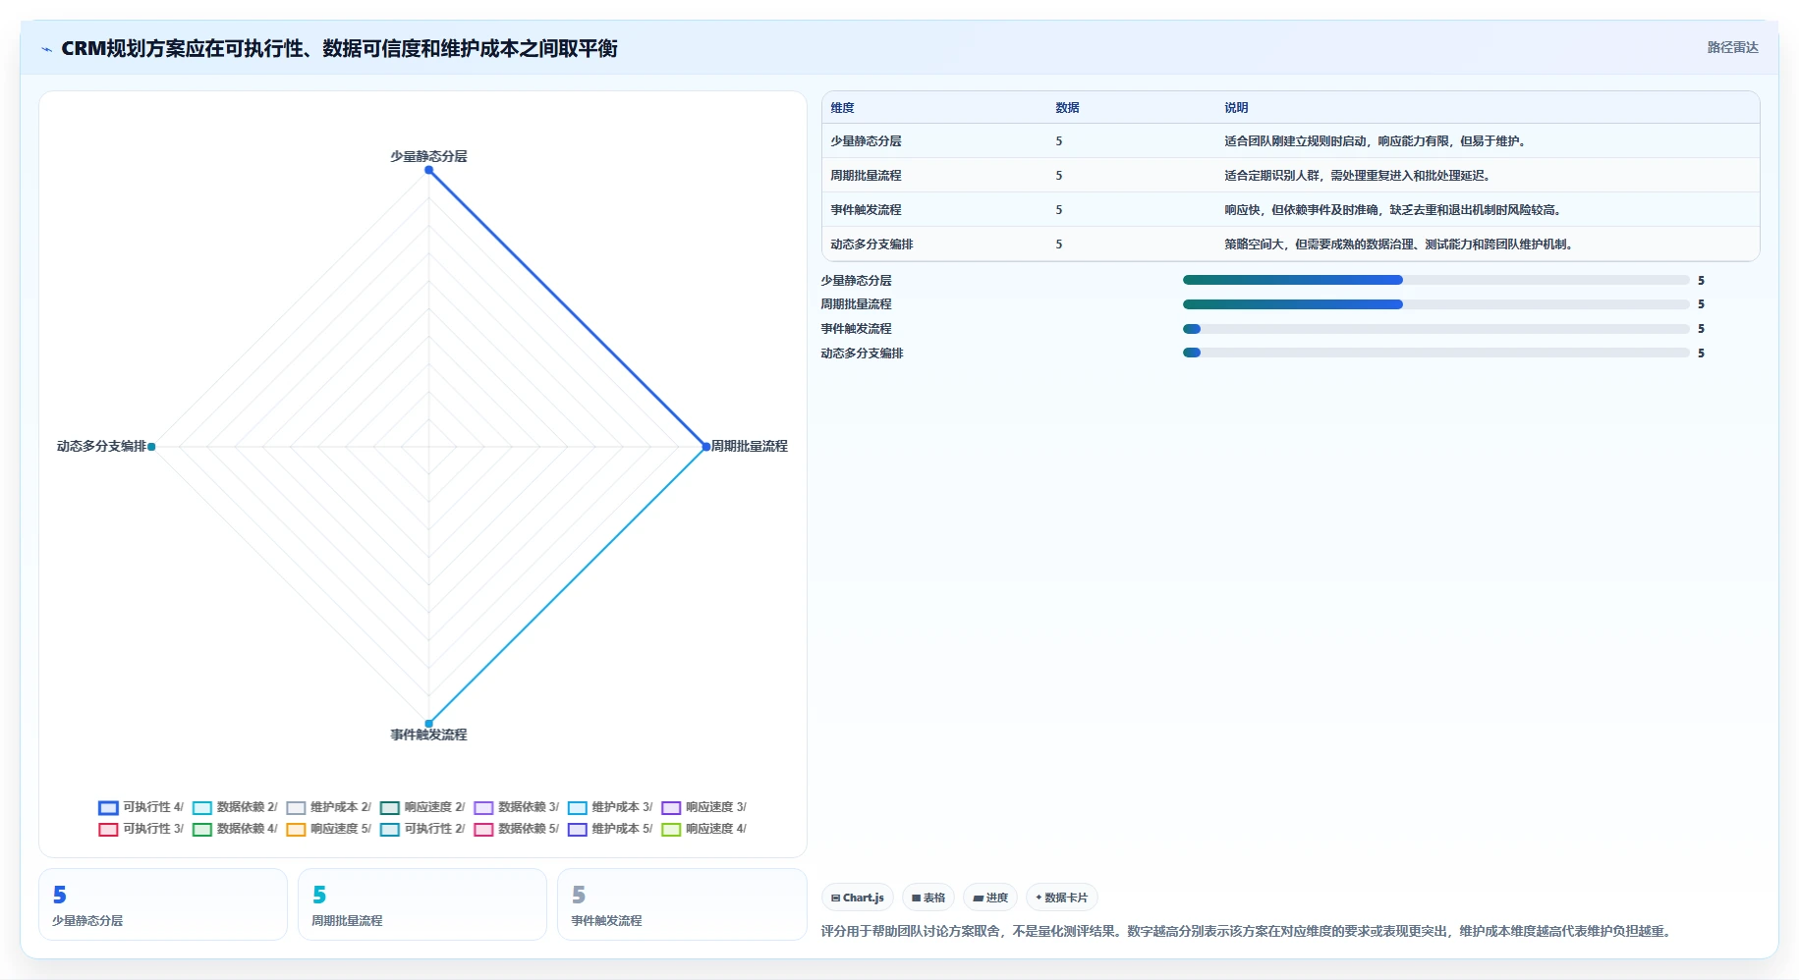Image resolution: width=1799 pixels, height=980 pixels.
Task: Click the 路径雷达 tag in header
Action: pyautogui.click(x=1732, y=47)
